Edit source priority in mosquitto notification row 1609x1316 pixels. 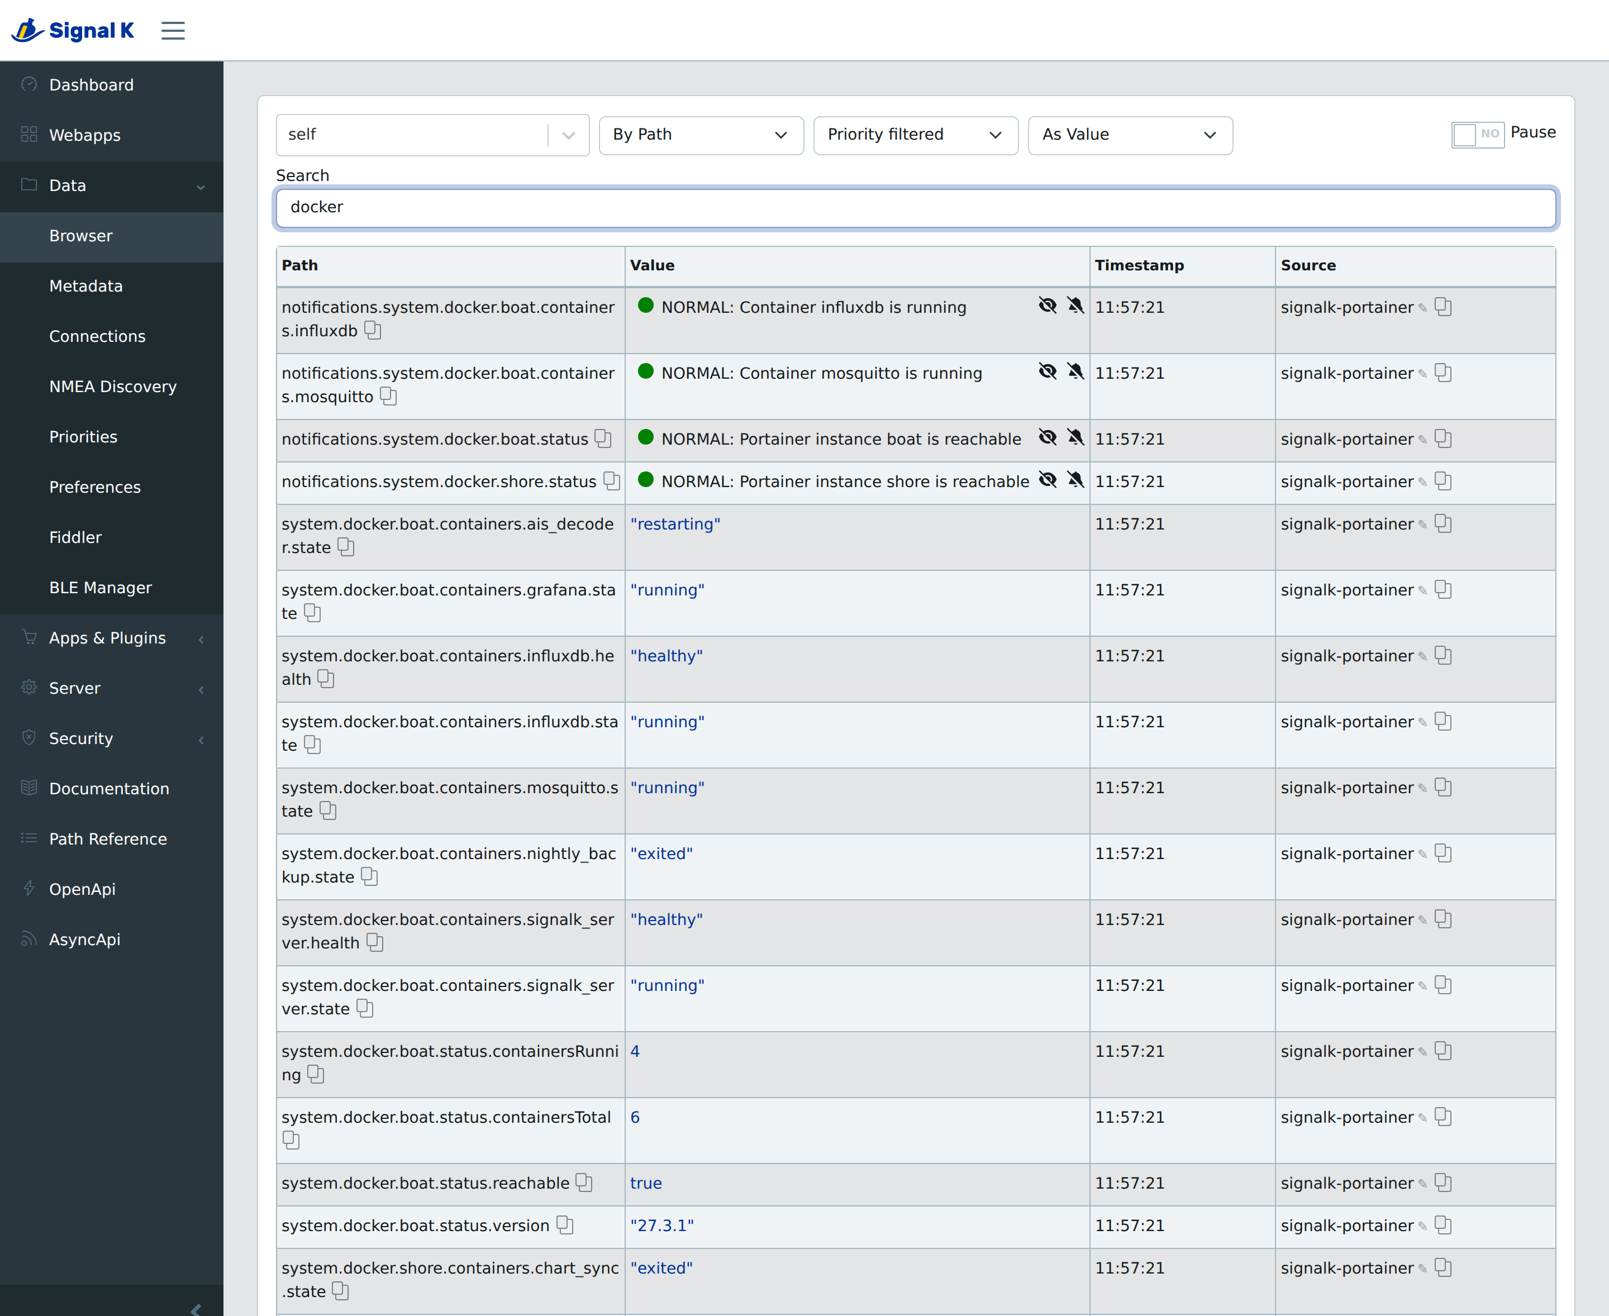pos(1422,374)
